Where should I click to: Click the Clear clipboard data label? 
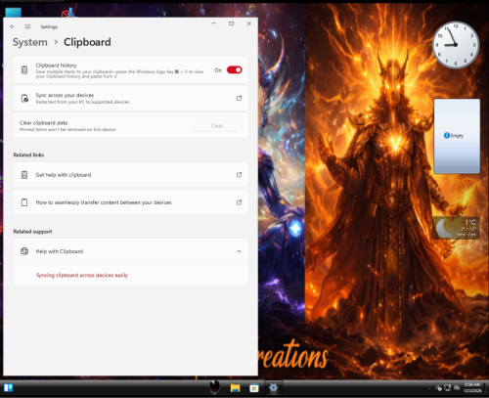pyautogui.click(x=43, y=123)
